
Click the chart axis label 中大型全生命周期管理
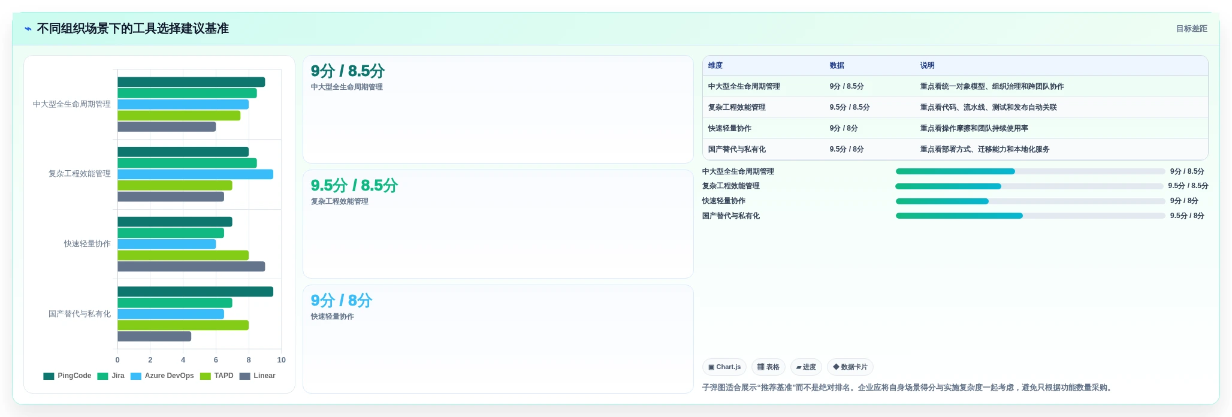[x=72, y=104]
